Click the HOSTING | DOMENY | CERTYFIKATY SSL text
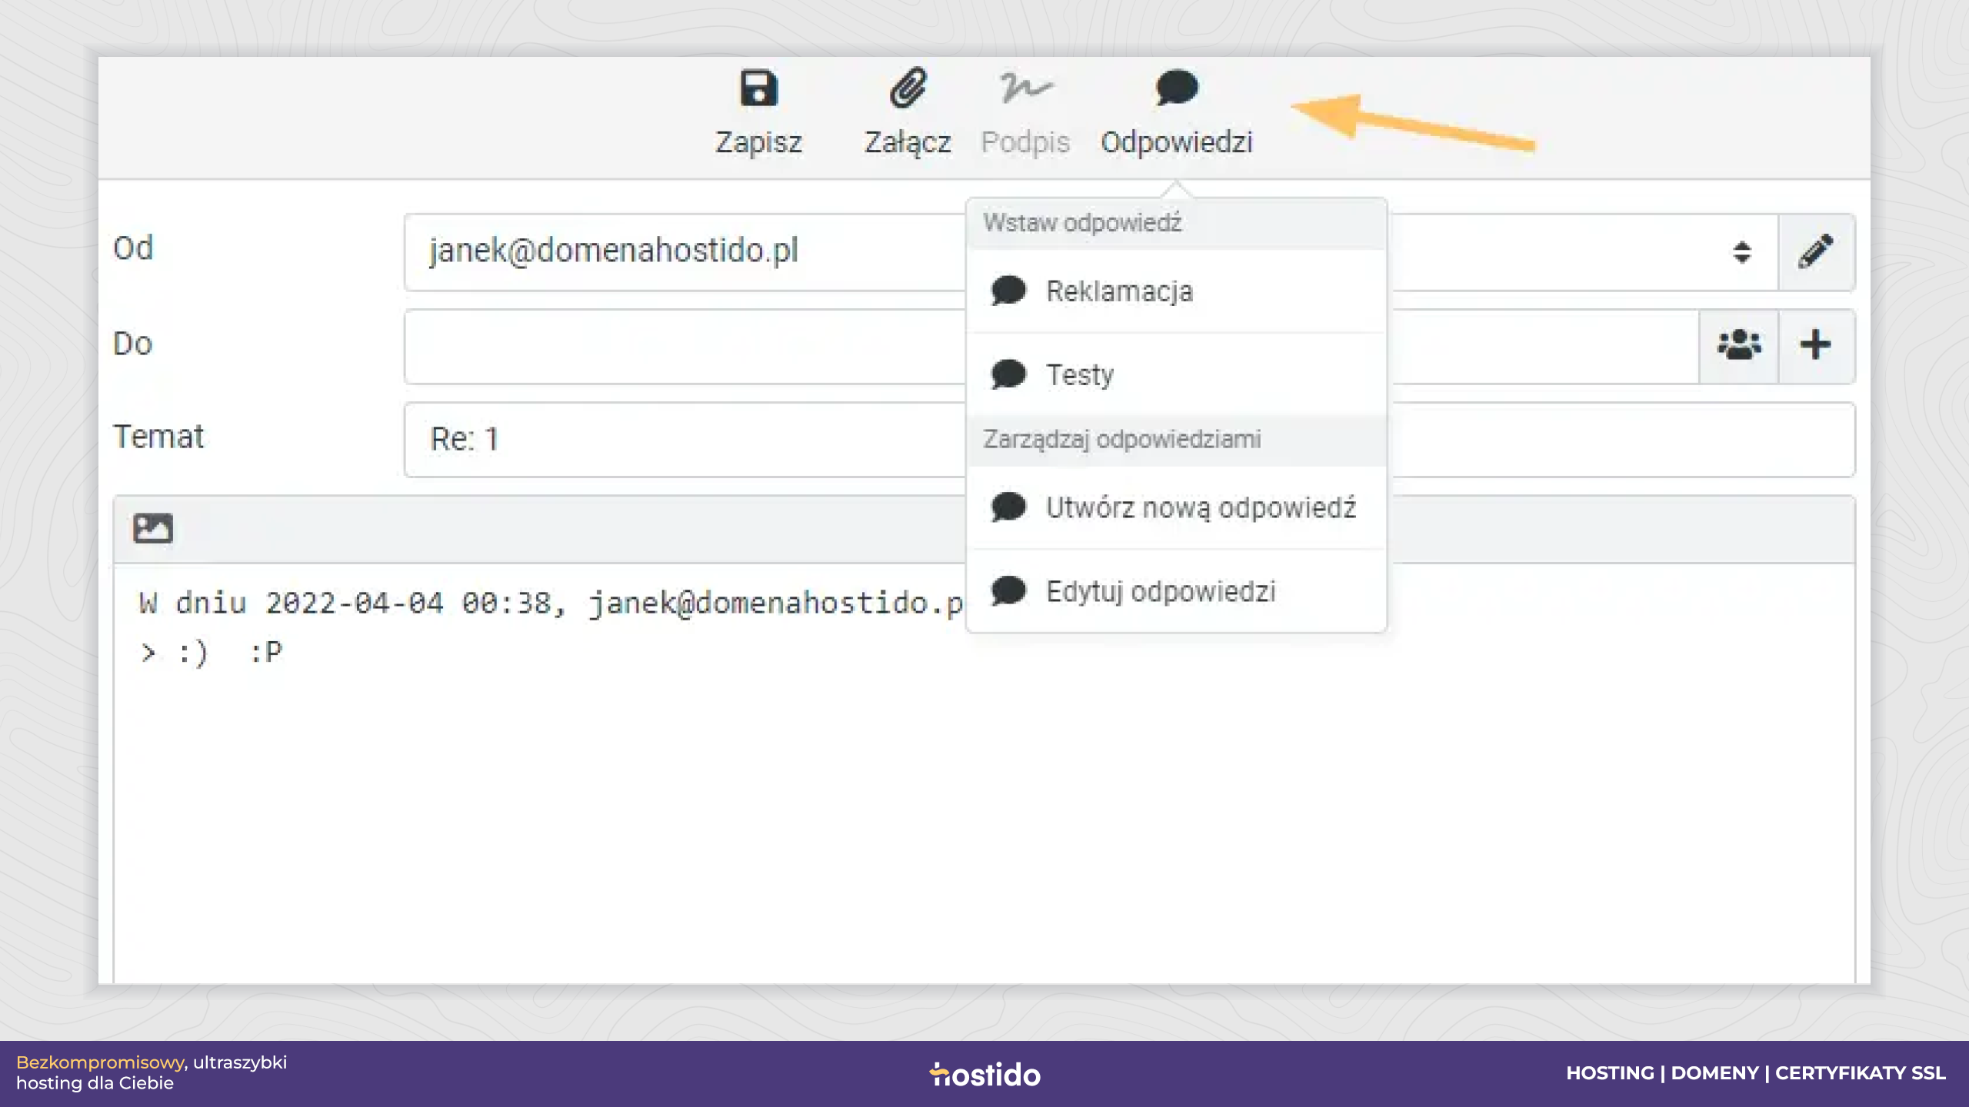1969x1107 pixels. (1756, 1073)
